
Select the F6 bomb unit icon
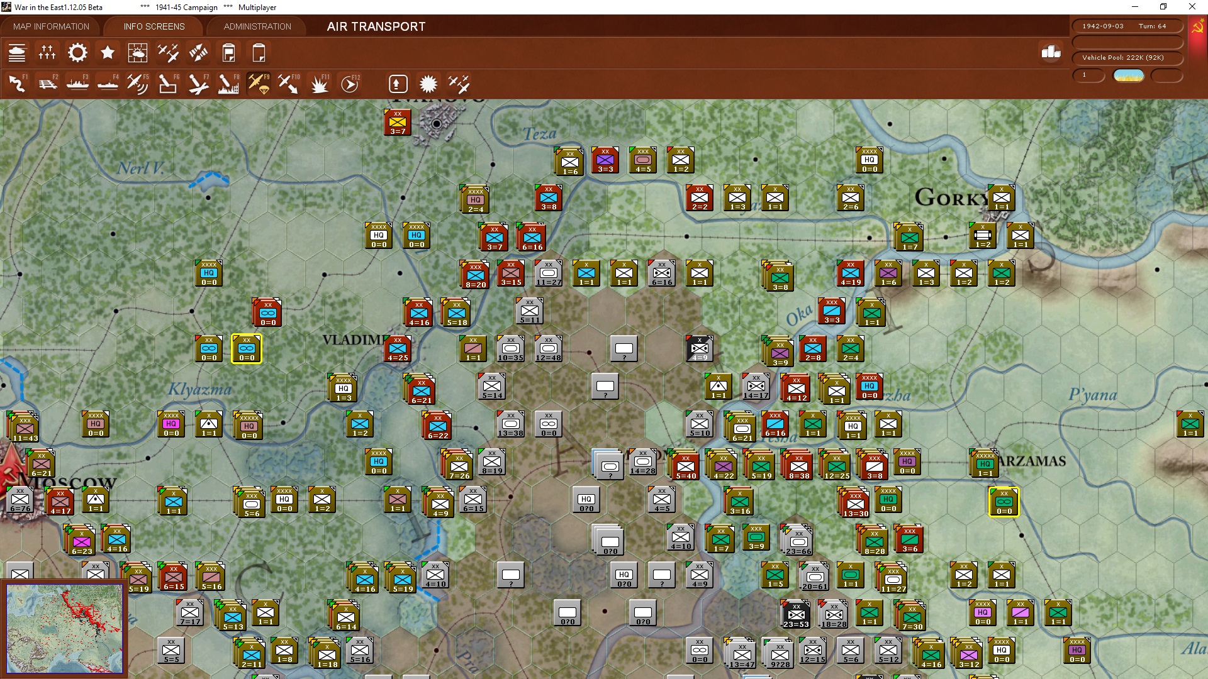click(168, 84)
